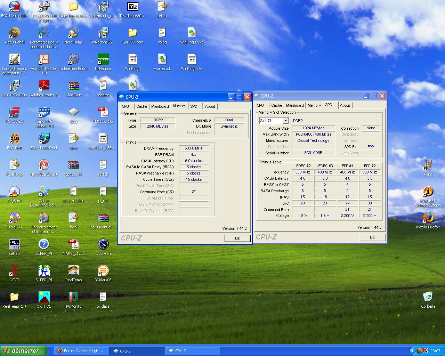The height and width of the screenshot is (356, 445).
Task: Open About tab in left CPU-Z window
Action: (210, 106)
